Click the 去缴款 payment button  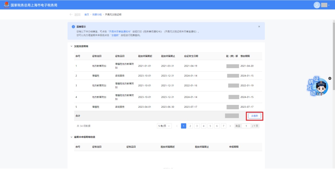pyautogui.click(x=254, y=116)
